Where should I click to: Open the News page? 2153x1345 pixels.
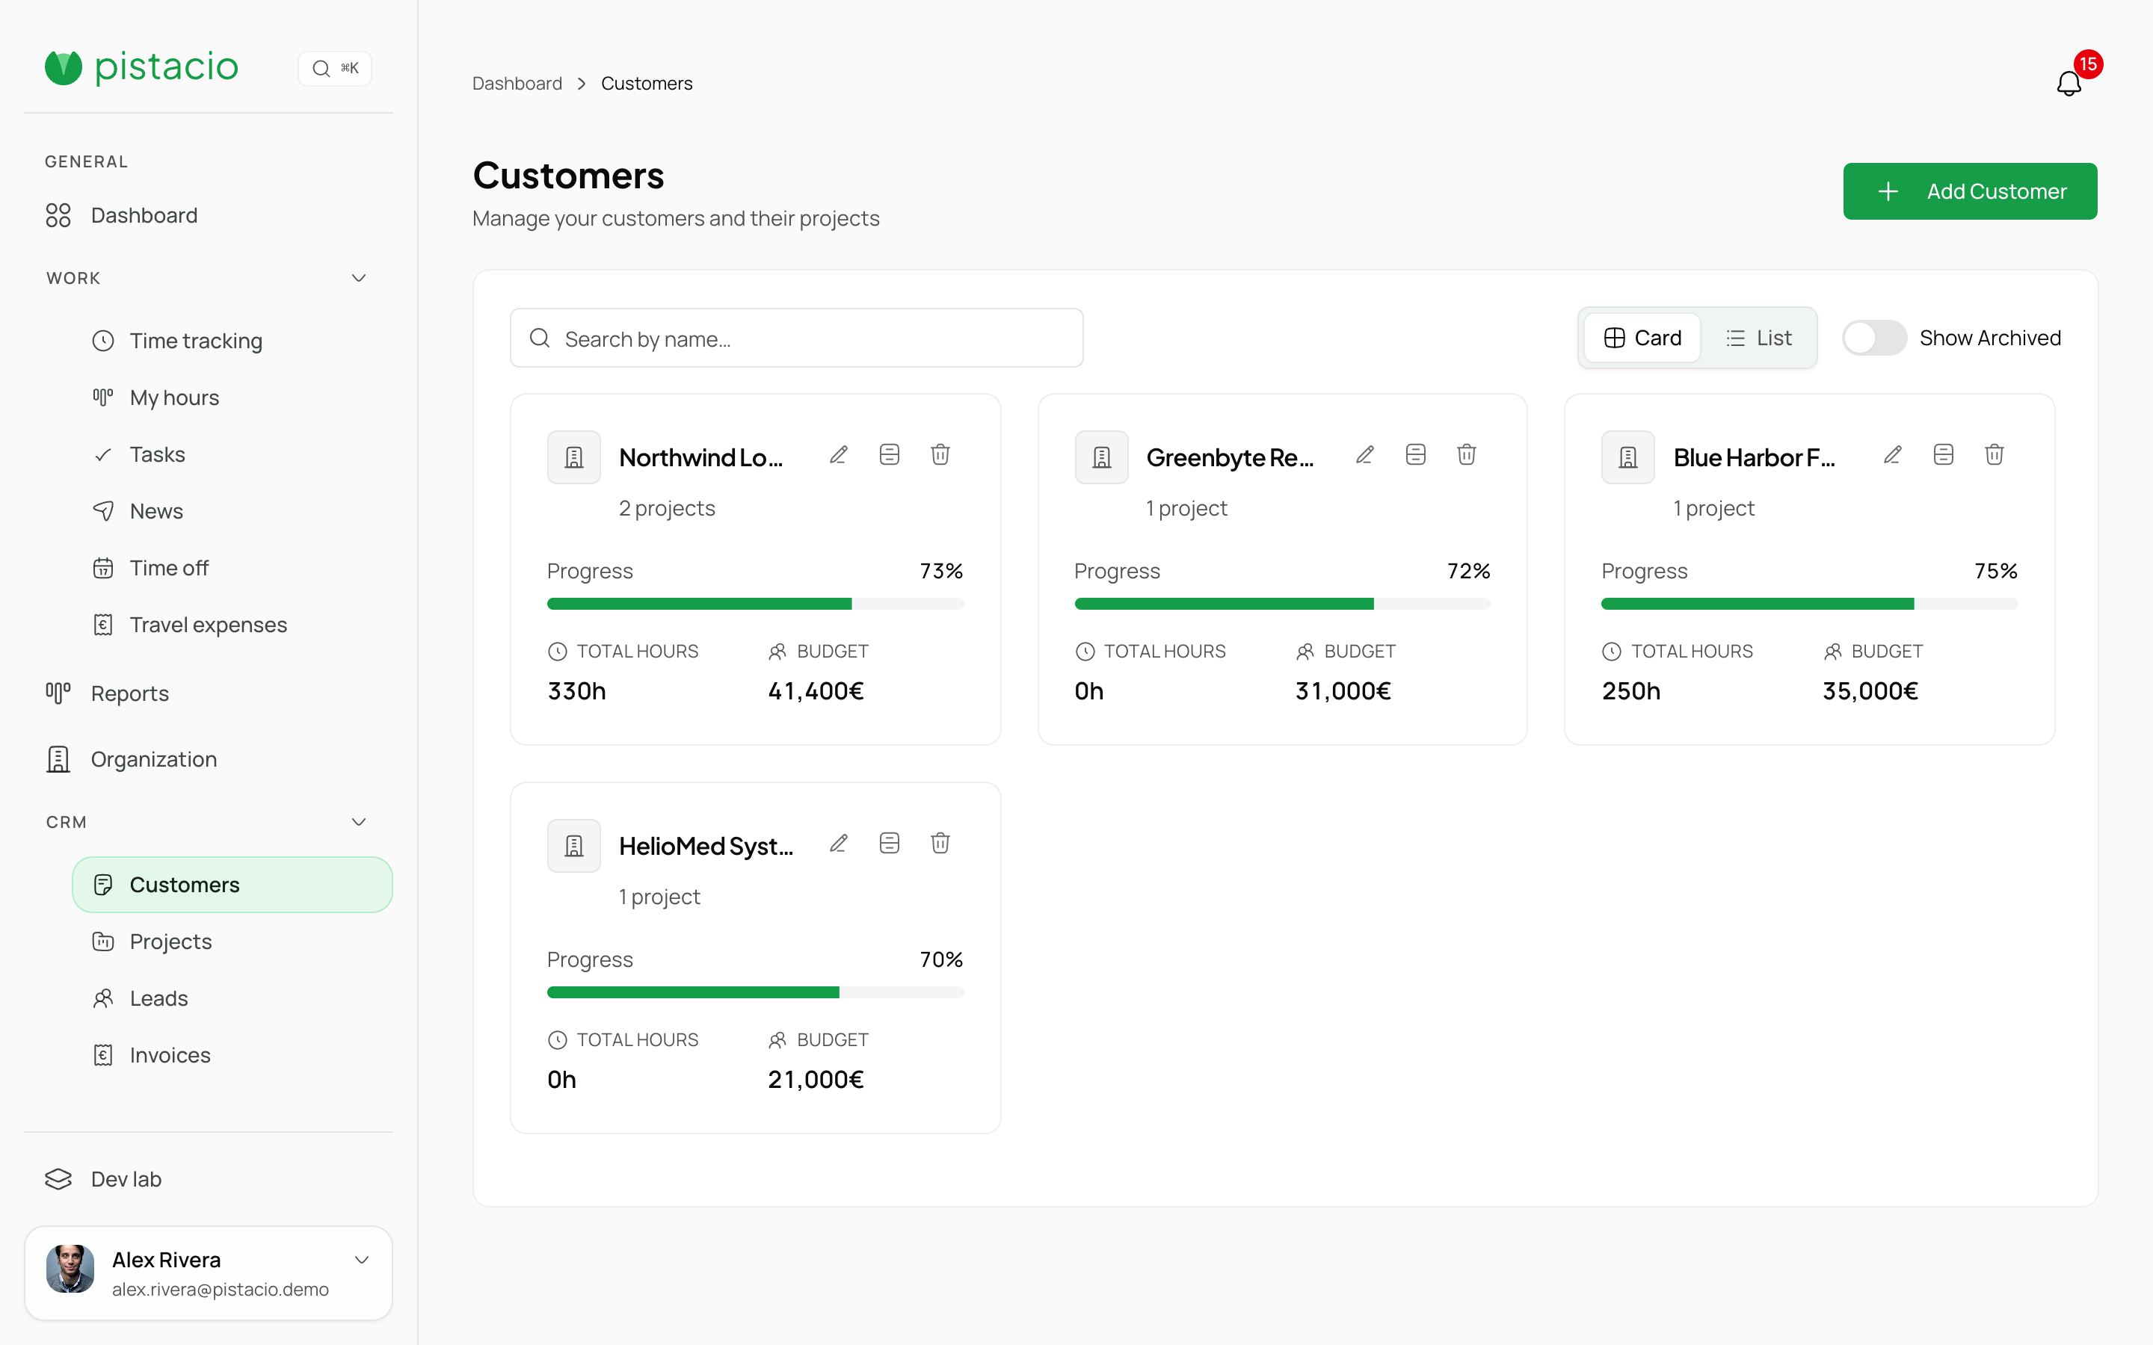pos(232,512)
